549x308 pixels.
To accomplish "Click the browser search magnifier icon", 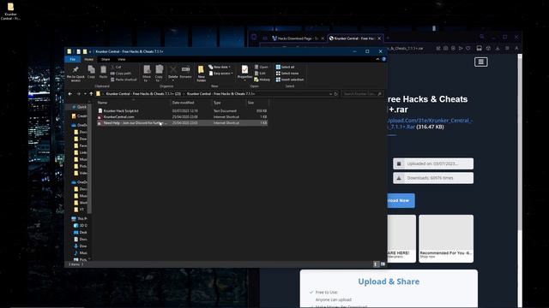I will tap(482, 37).
